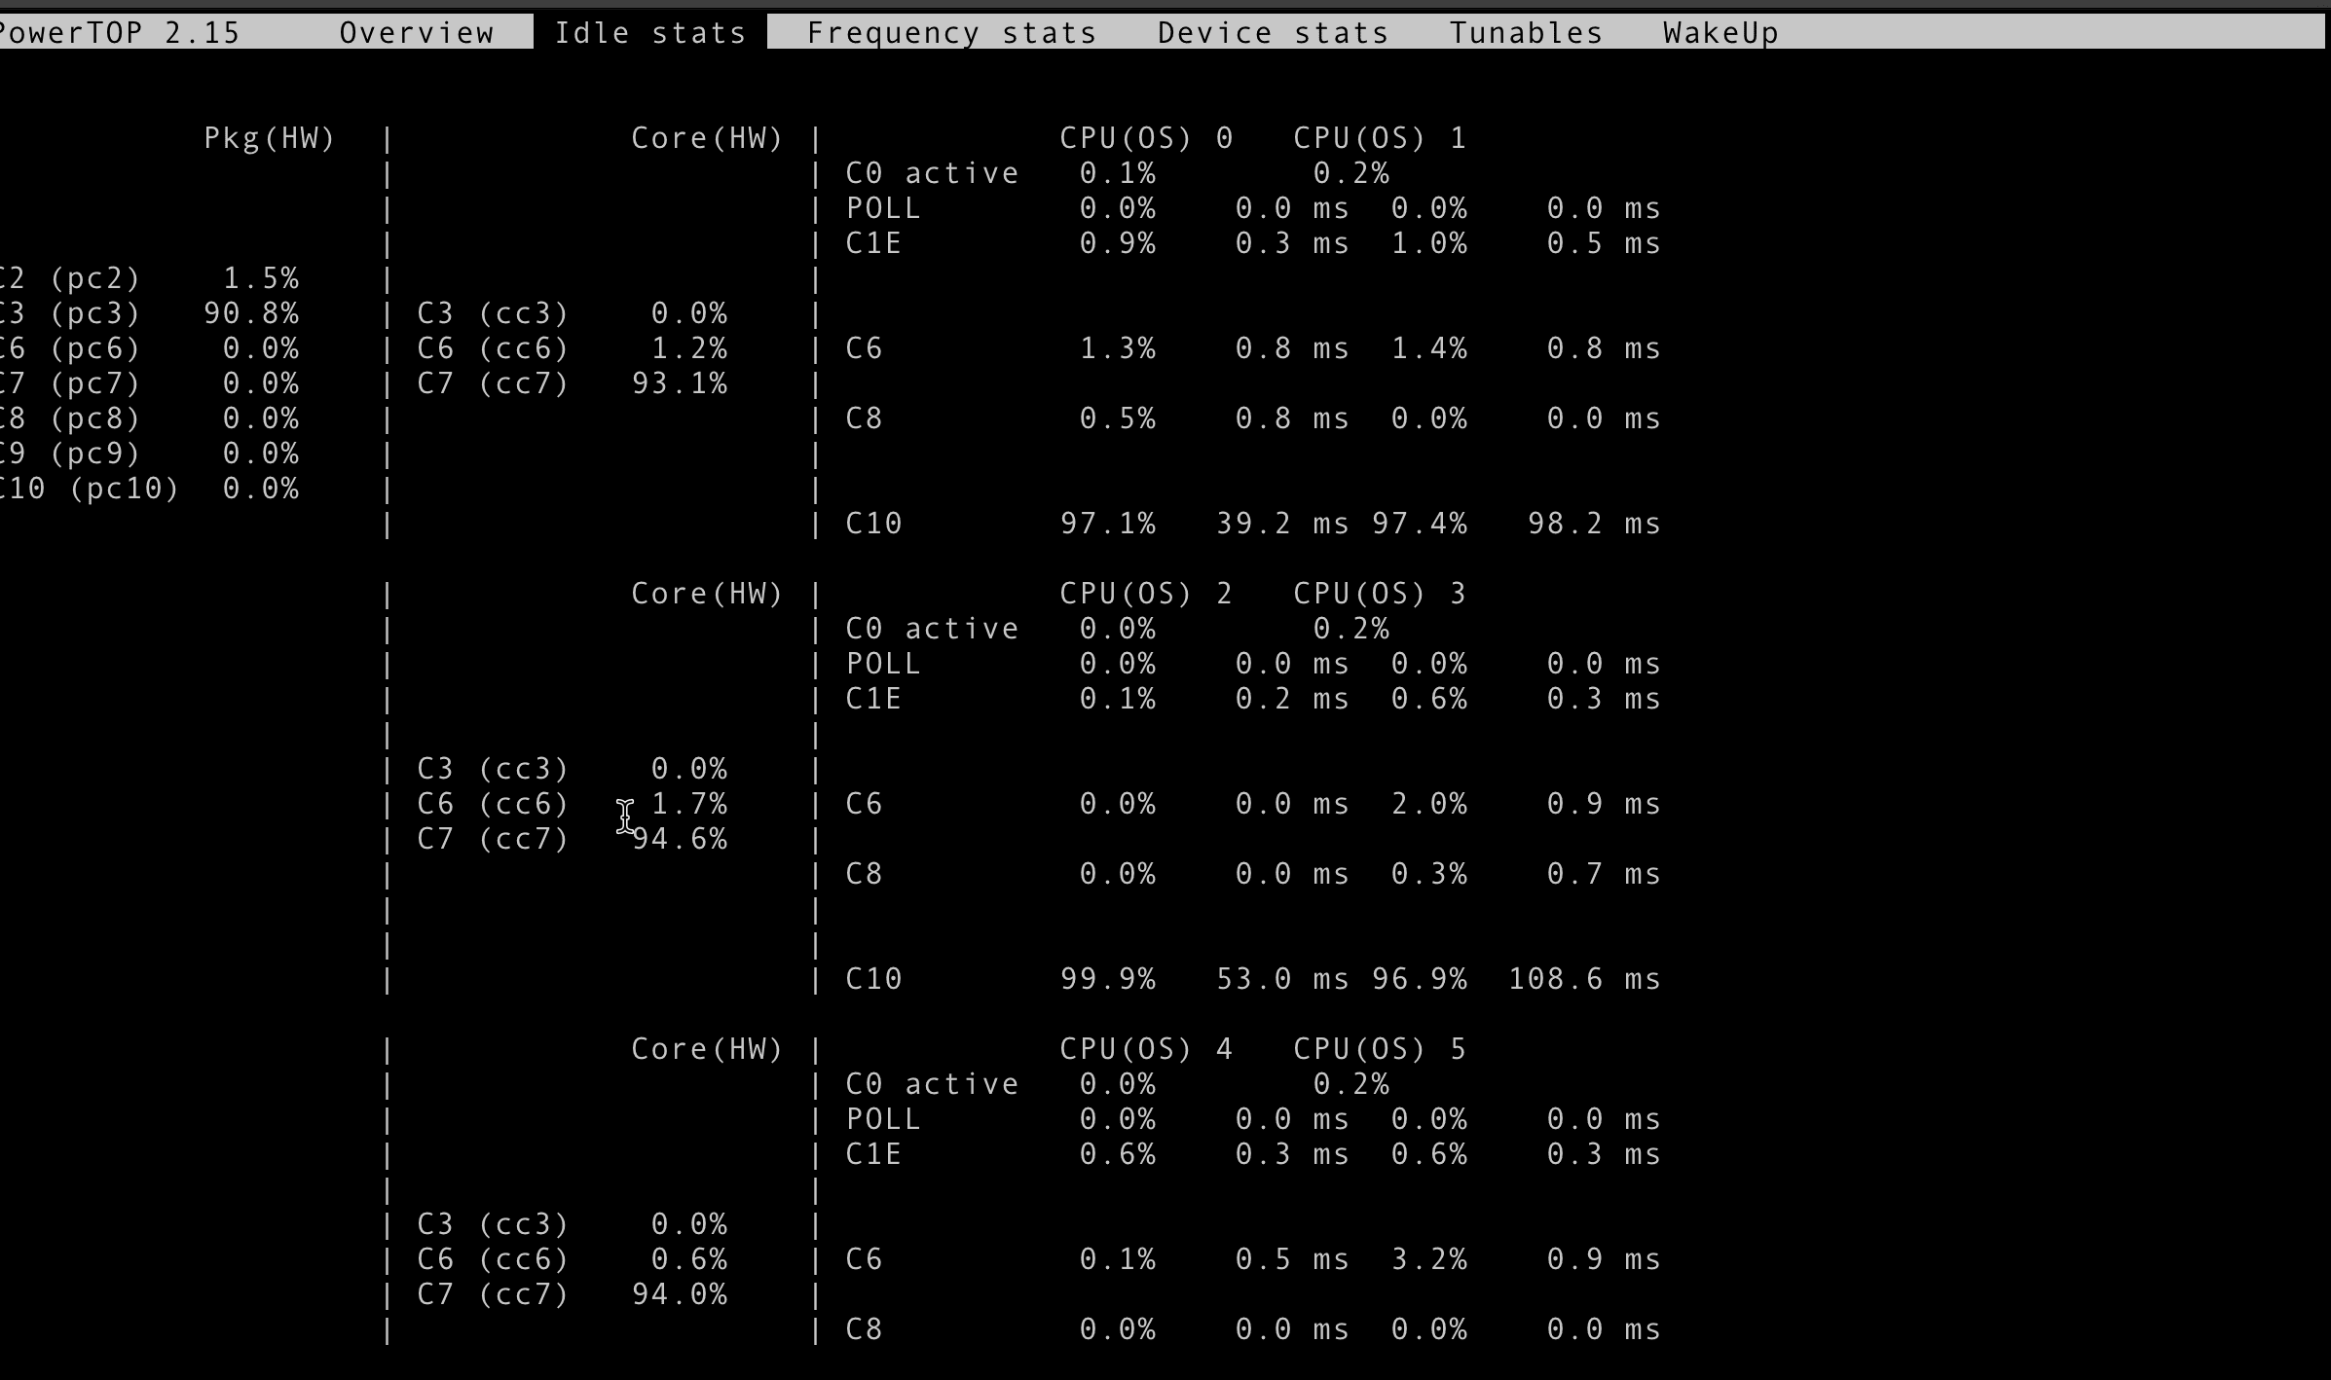Click the cc6 1.7% core value
Image resolution: width=2331 pixels, height=1380 pixels.
coord(689,804)
